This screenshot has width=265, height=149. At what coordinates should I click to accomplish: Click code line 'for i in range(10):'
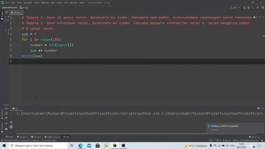41,40
